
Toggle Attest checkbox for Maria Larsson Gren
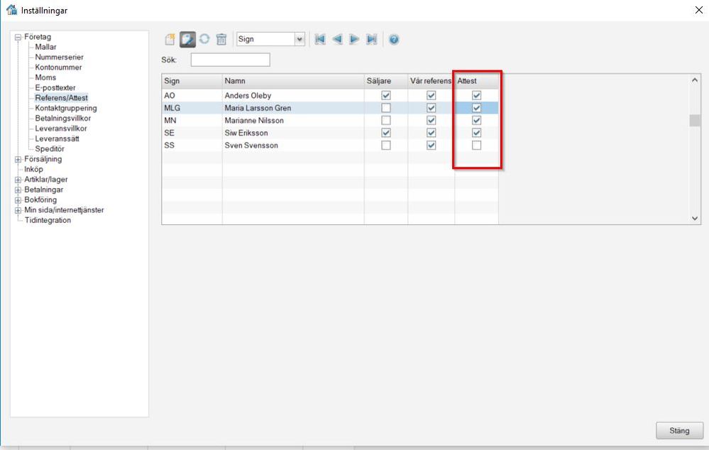(x=477, y=108)
